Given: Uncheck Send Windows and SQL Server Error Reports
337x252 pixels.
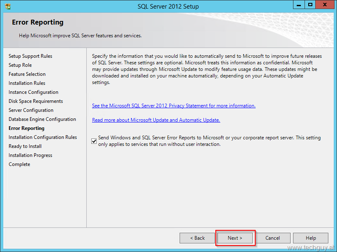Looking at the screenshot, I should point(94,141).
